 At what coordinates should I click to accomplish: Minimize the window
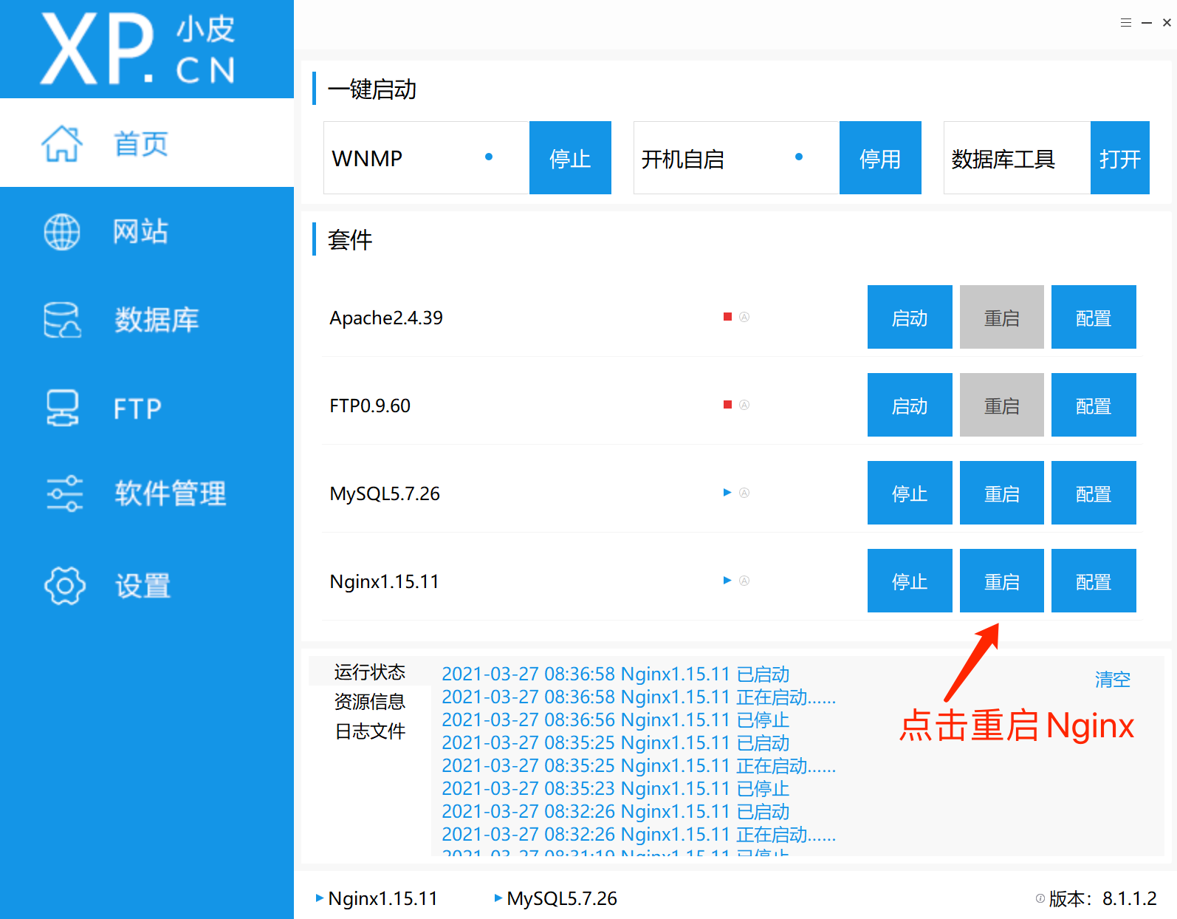click(1147, 23)
